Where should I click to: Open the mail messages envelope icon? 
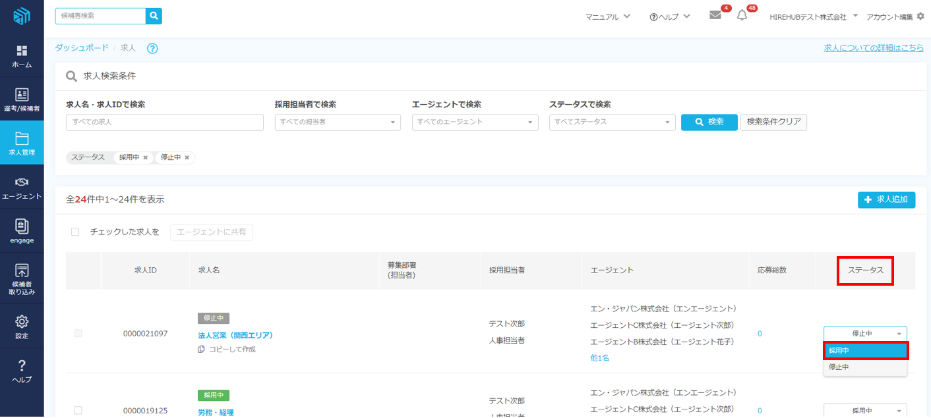(x=715, y=16)
